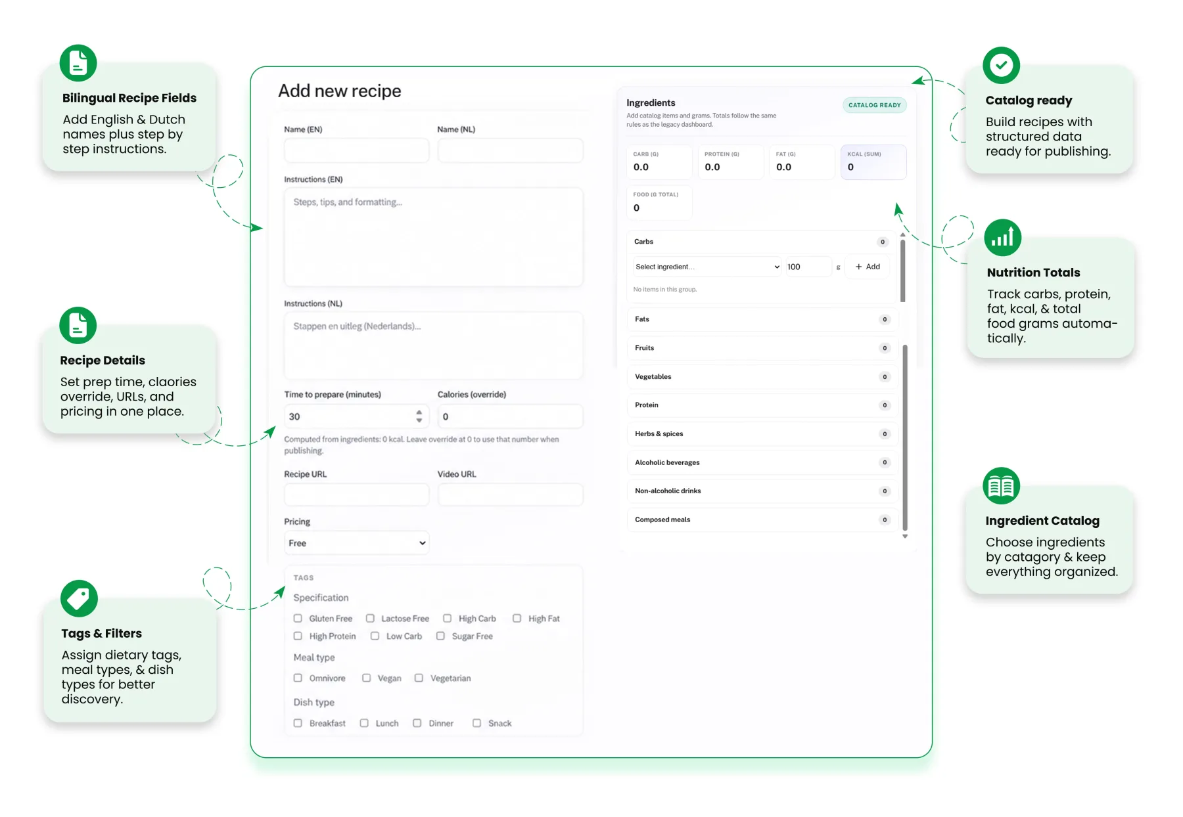Click the Recipe URL input

coord(357,495)
